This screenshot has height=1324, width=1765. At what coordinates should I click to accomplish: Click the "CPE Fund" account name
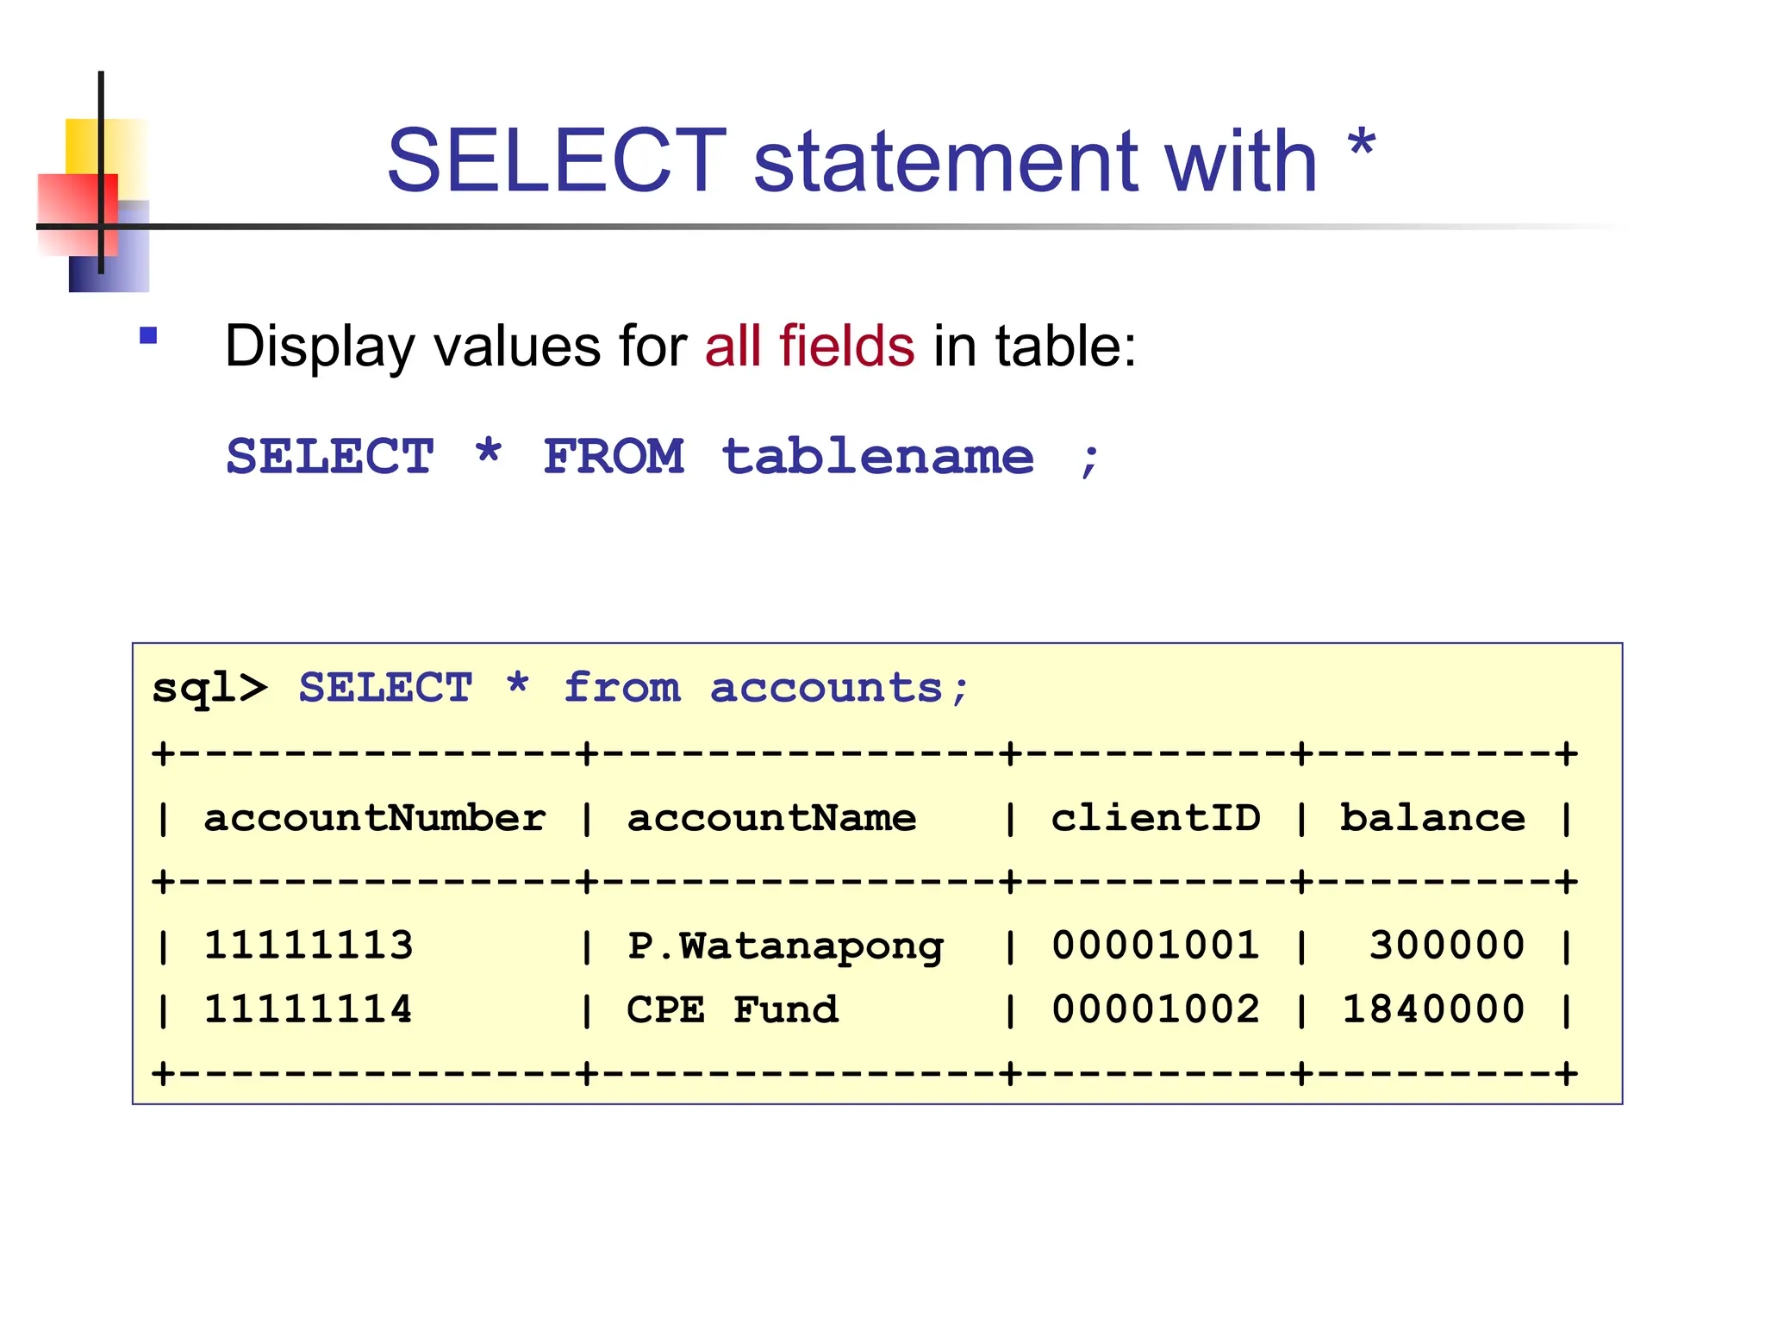(x=733, y=1009)
